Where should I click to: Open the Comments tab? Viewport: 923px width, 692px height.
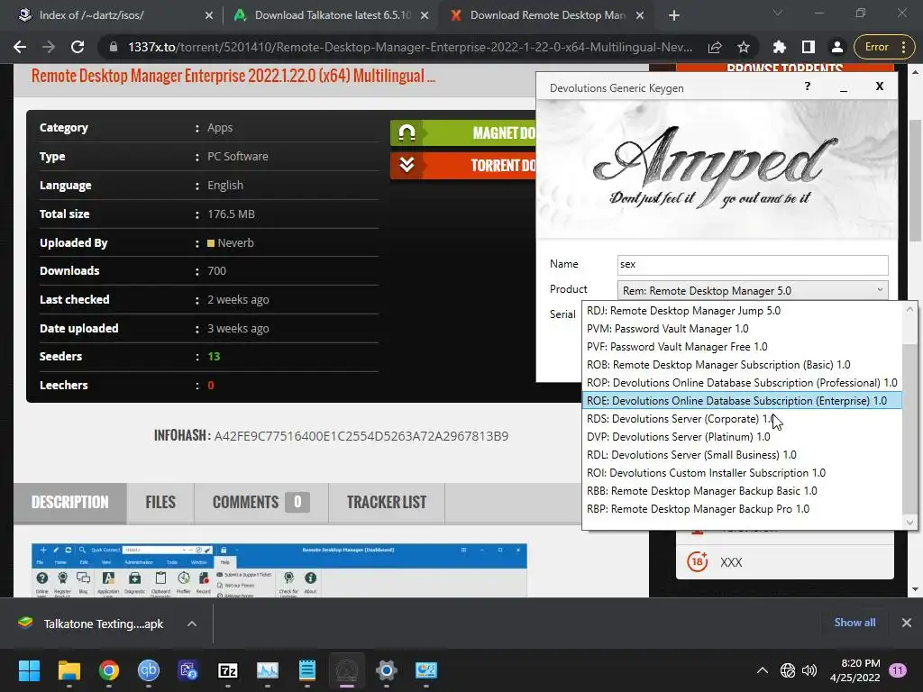[x=260, y=503]
